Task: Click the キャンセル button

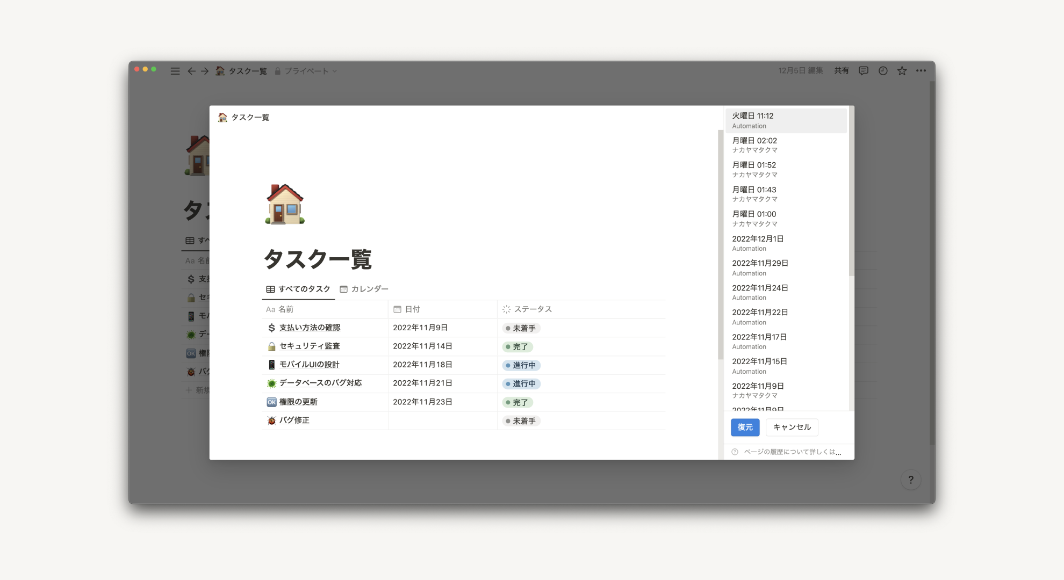Action: [x=792, y=427]
